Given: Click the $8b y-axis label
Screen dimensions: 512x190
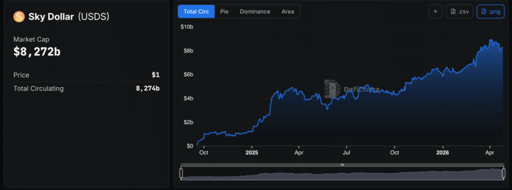Looking at the screenshot, I should 188,50.
